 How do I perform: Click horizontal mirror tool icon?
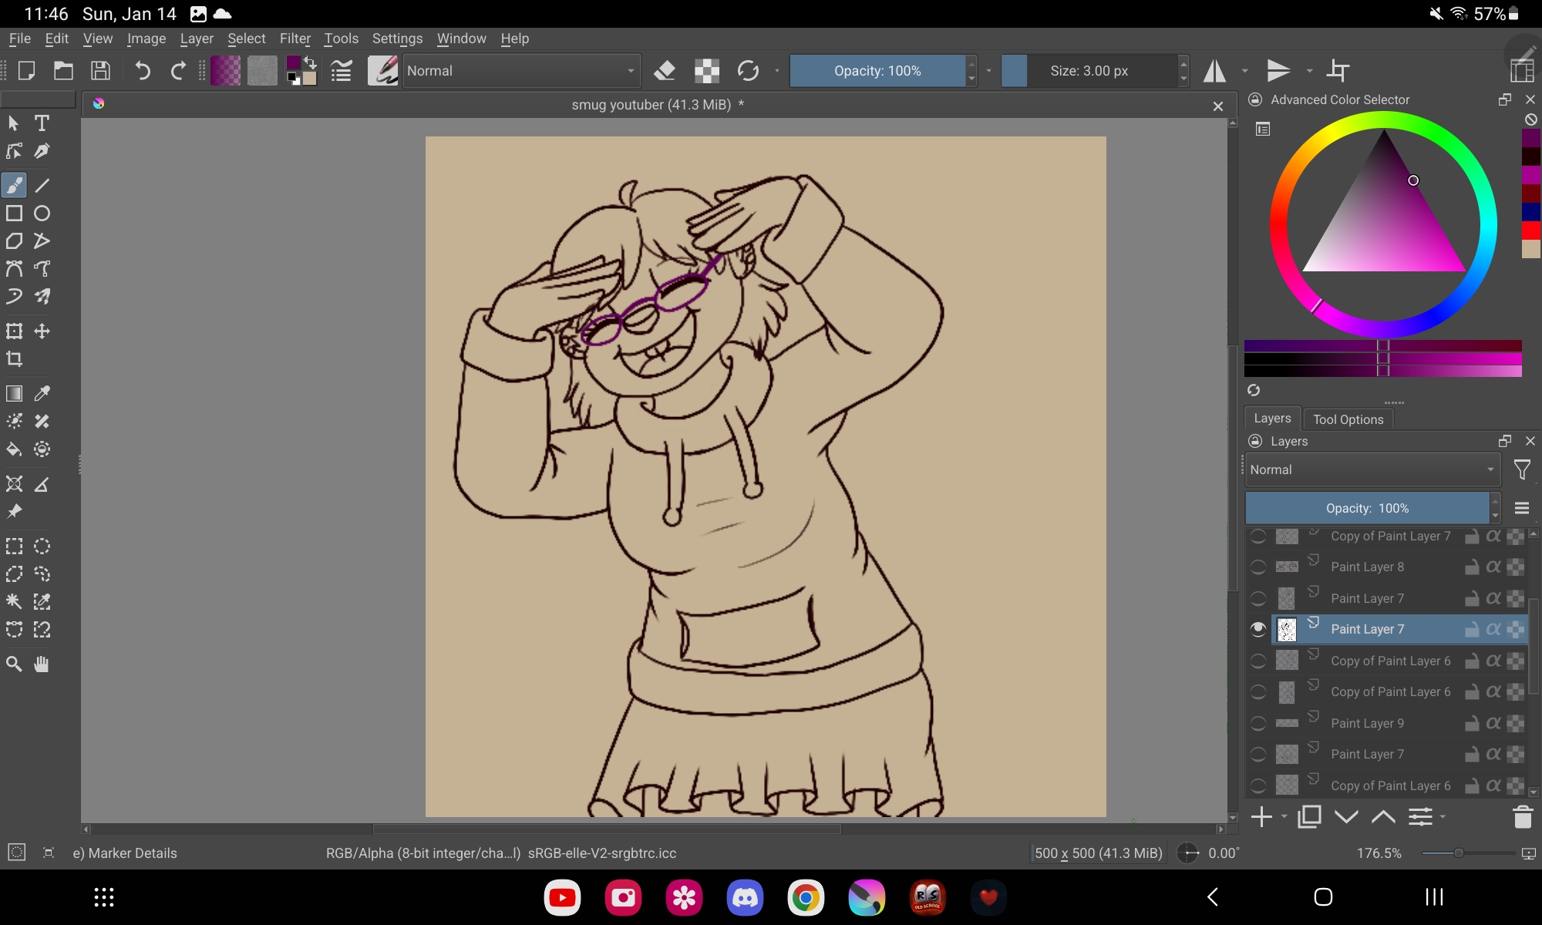[1215, 71]
